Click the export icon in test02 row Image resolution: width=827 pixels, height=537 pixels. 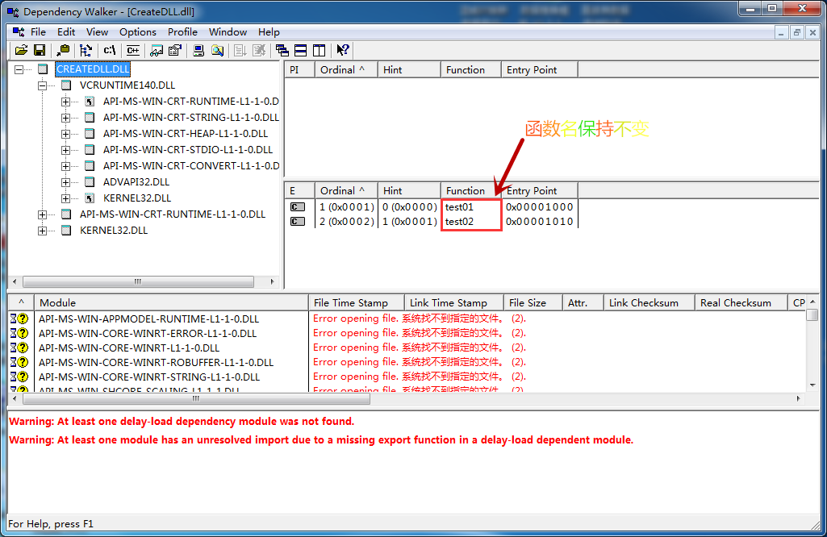click(298, 222)
